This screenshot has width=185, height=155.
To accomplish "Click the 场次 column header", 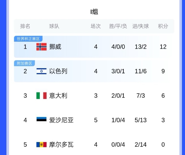I will [x=96, y=26].
